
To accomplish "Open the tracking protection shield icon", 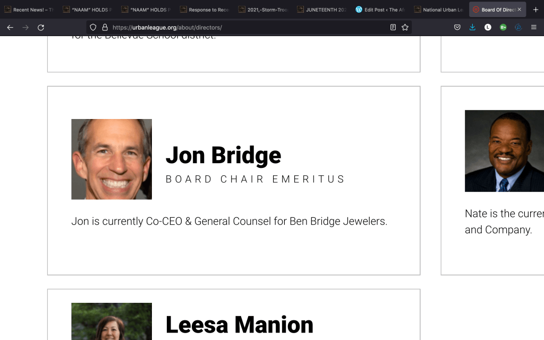I will click(x=93, y=28).
